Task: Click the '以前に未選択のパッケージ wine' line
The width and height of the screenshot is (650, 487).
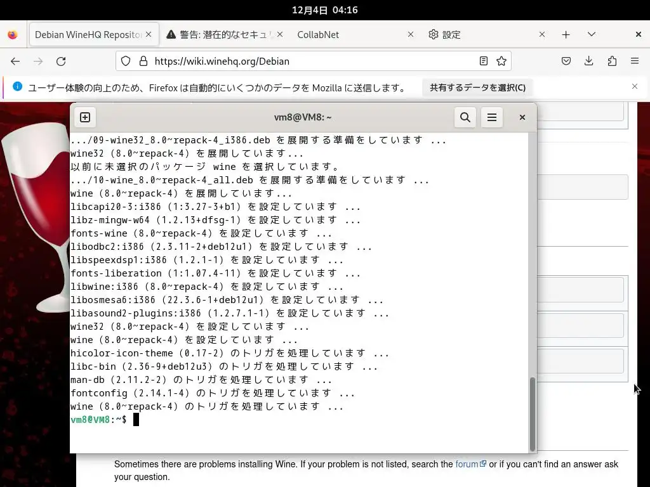Action: (206, 167)
